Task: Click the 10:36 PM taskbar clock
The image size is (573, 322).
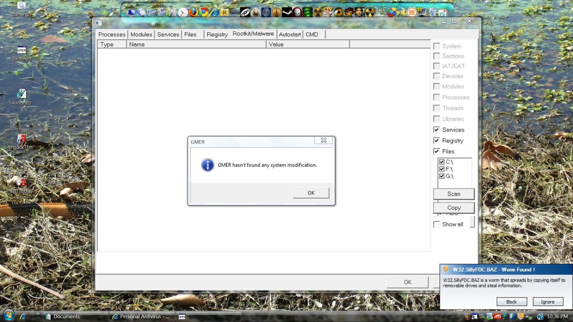Action: click(x=557, y=316)
